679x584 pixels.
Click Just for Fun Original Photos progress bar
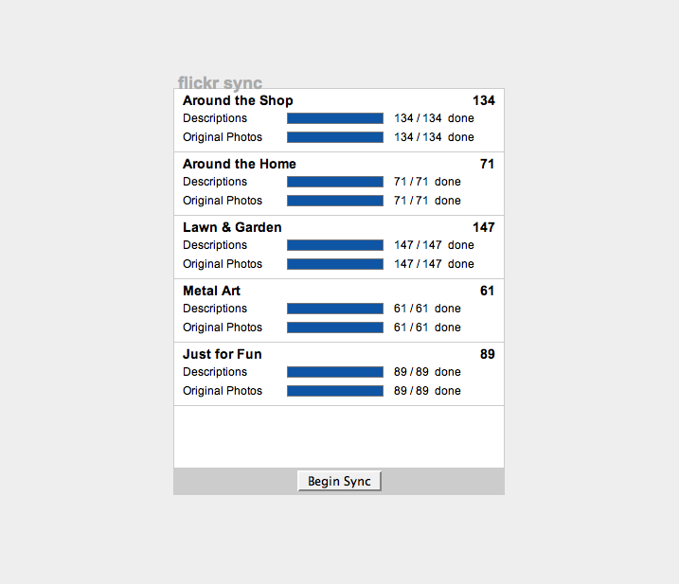point(335,391)
